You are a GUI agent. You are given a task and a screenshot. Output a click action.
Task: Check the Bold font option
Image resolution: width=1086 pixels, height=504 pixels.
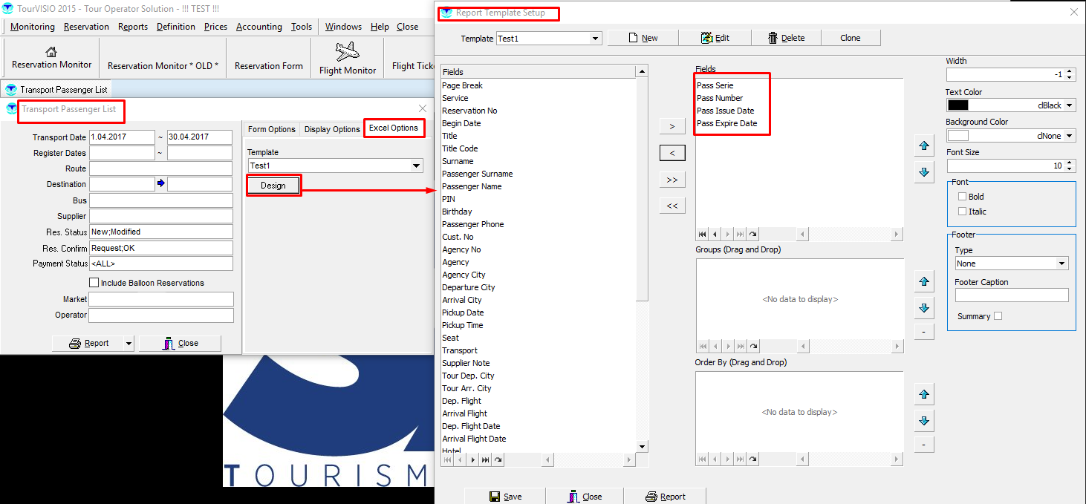point(963,197)
